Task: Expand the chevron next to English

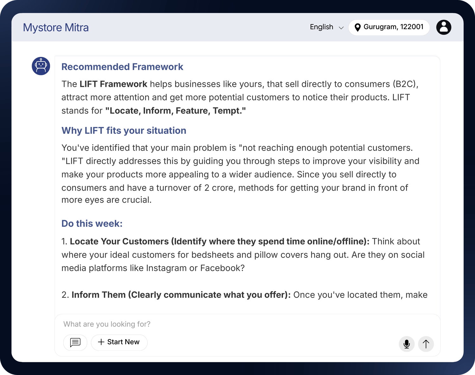Action: [x=341, y=28]
